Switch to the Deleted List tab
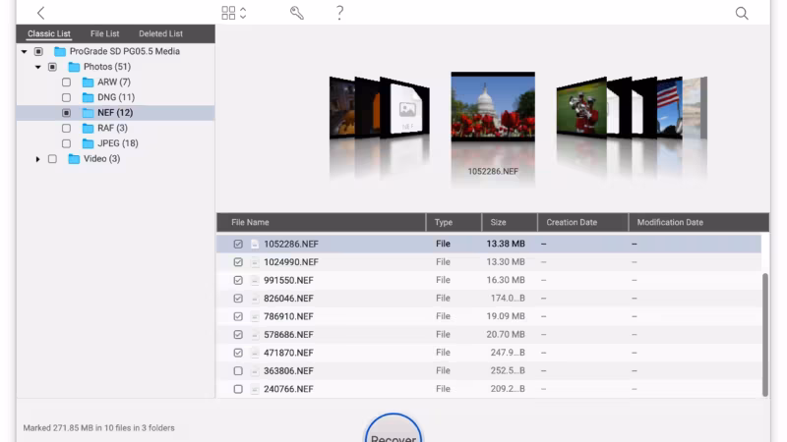 point(160,33)
